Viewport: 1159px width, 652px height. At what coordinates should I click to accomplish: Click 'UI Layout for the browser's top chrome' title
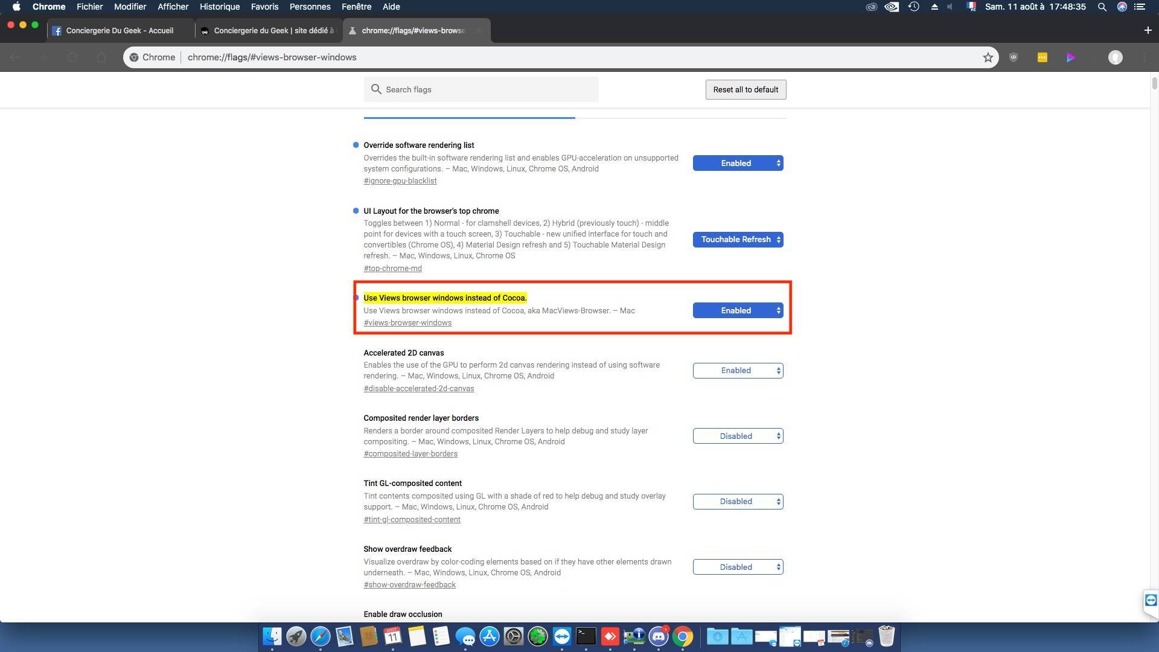(431, 211)
